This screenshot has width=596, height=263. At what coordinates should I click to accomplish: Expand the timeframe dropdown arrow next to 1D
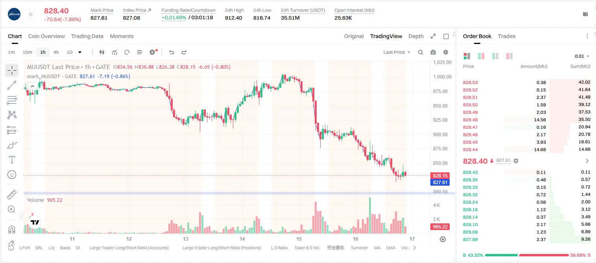pyautogui.click(x=80, y=52)
